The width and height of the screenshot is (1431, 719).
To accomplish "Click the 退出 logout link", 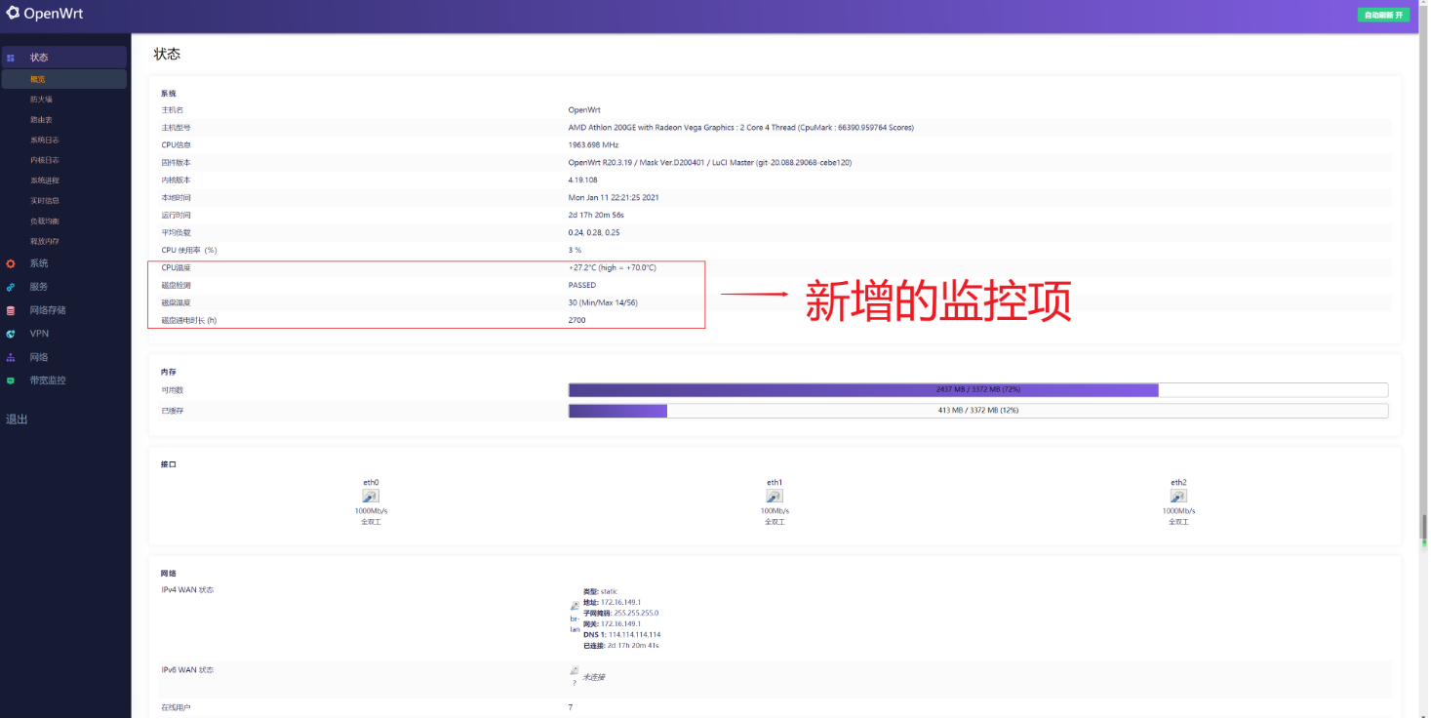I will click(x=17, y=419).
